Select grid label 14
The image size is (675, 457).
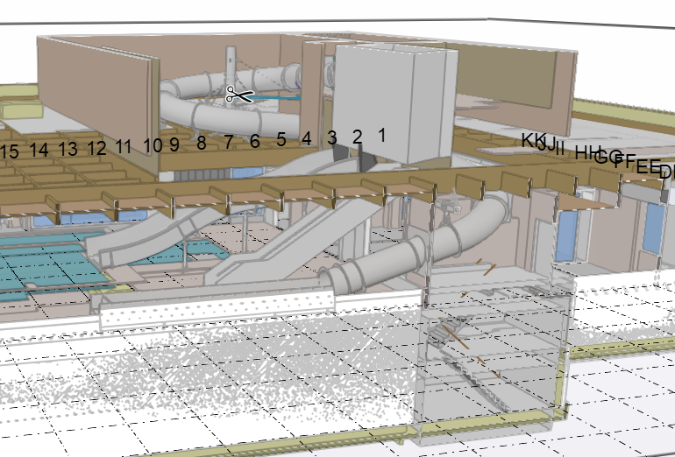click(x=39, y=150)
